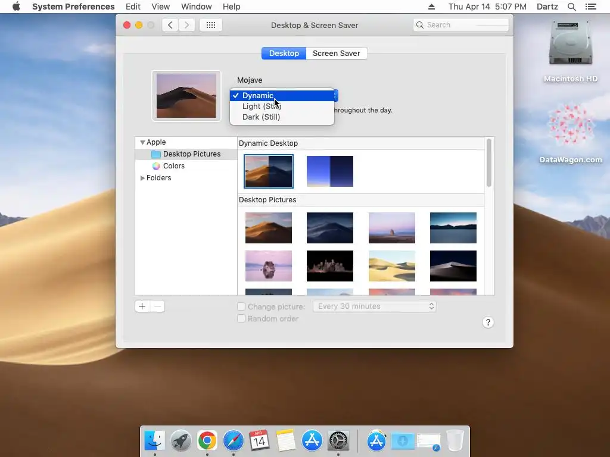Select Desktop Pictures folder in sidebar
The height and width of the screenshot is (457, 610).
186,154
